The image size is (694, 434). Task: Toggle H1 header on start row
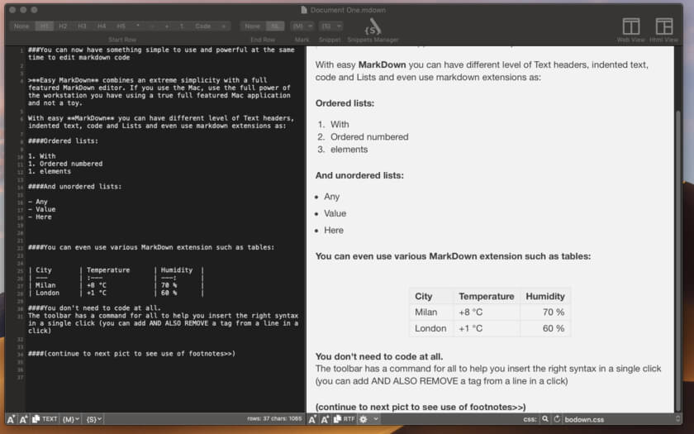(45, 26)
